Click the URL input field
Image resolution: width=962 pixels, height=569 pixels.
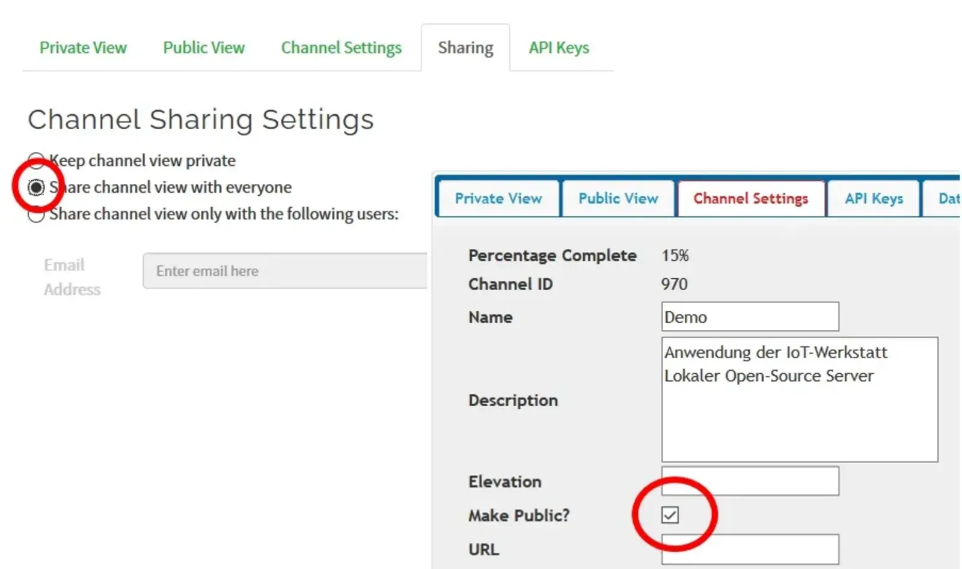(750, 549)
